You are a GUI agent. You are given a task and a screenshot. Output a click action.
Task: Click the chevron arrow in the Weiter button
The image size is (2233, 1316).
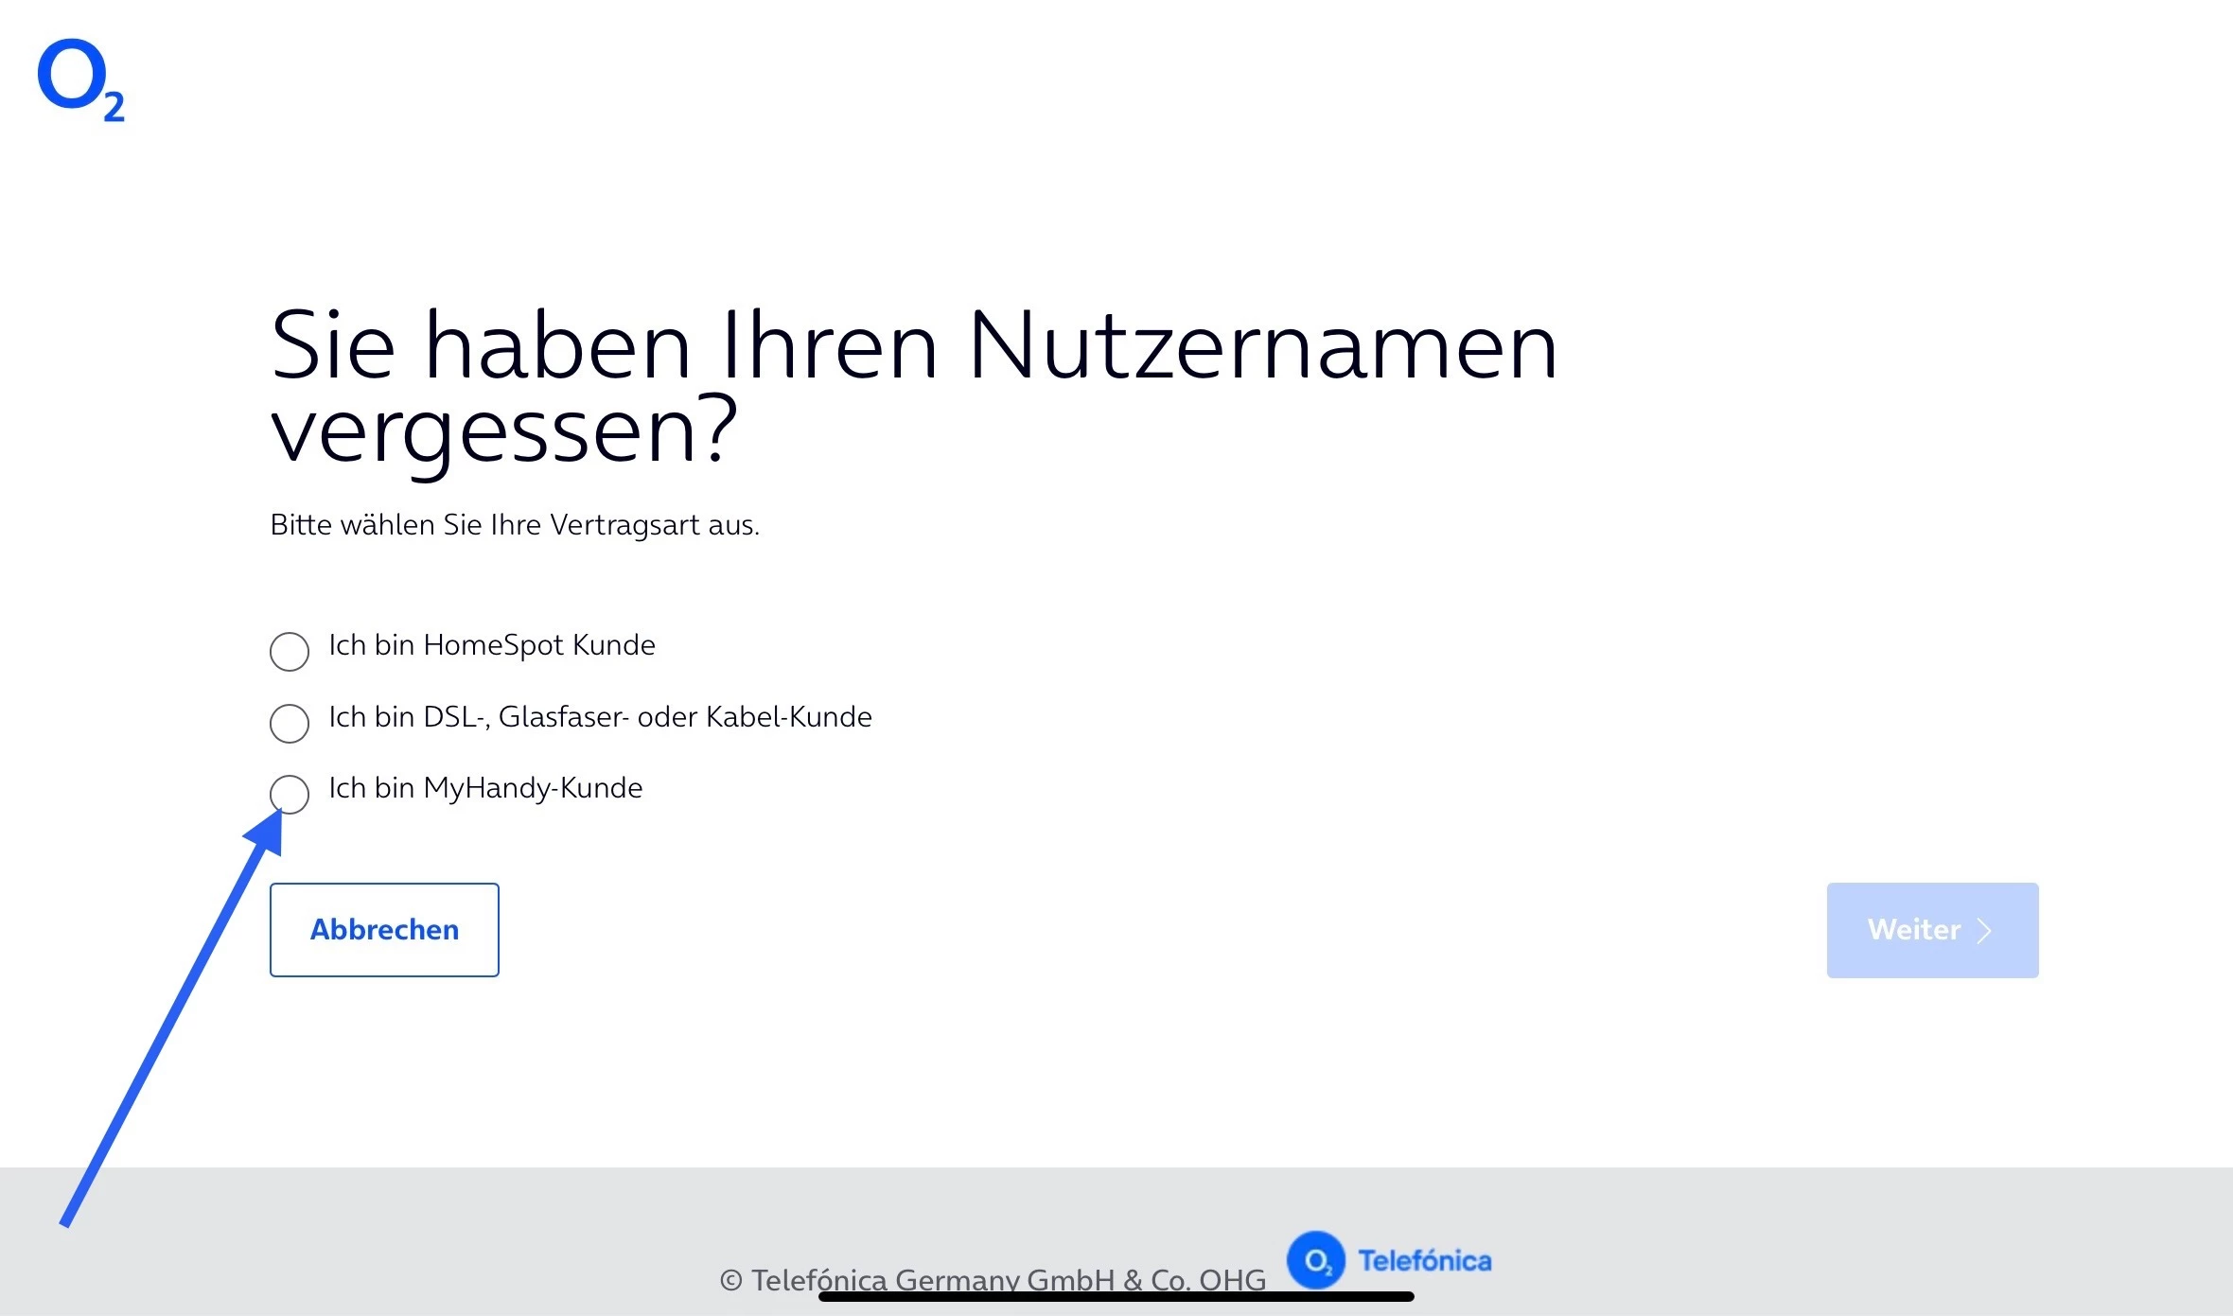click(1984, 931)
